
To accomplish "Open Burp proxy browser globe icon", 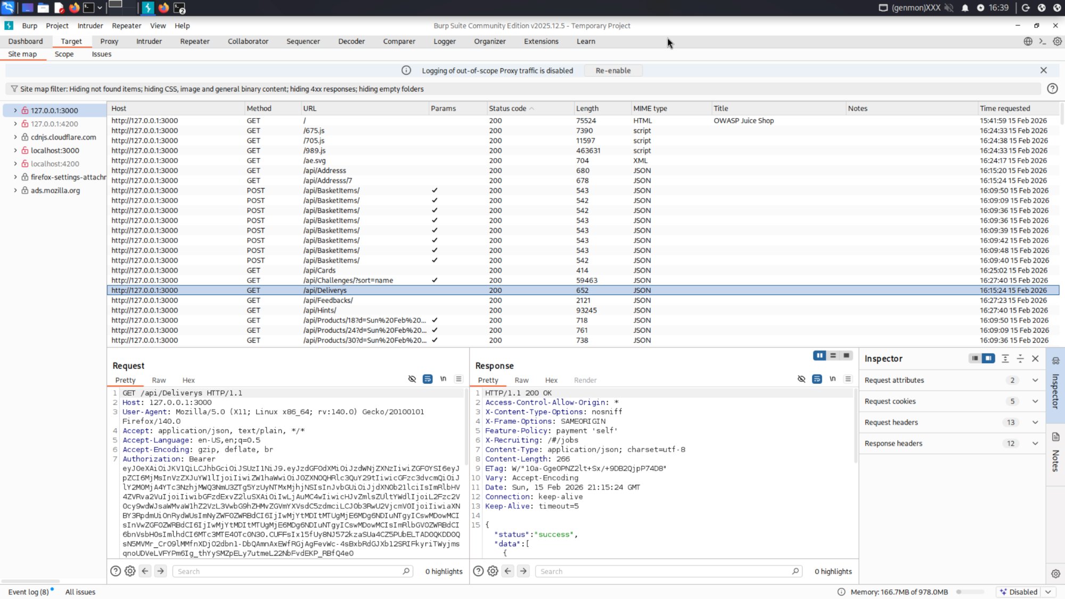I will (x=1028, y=42).
